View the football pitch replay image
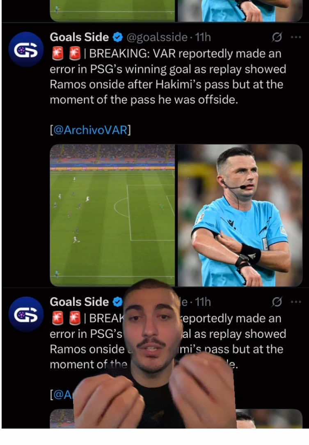This screenshot has width=309, height=445. pos(112,215)
